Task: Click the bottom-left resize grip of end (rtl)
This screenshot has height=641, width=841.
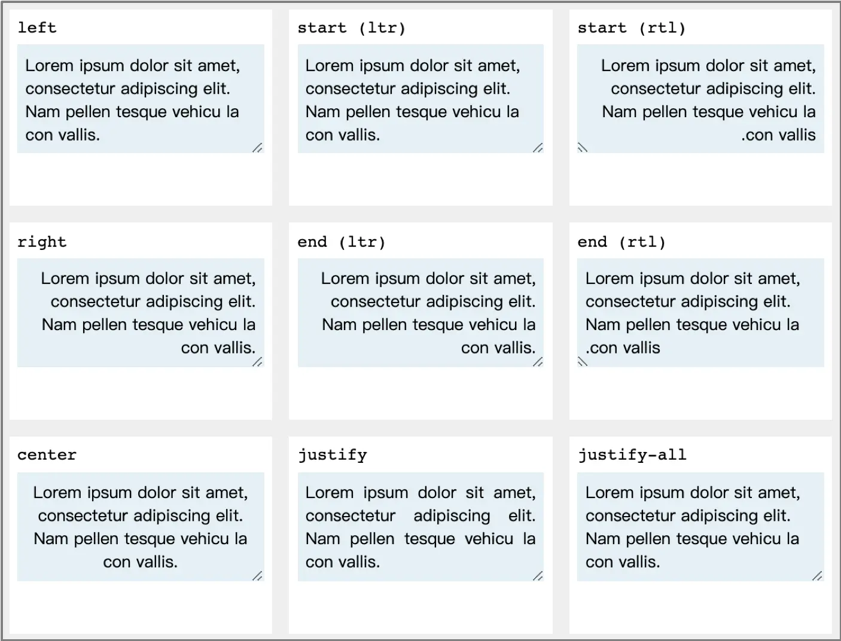Action: pyautogui.click(x=582, y=362)
